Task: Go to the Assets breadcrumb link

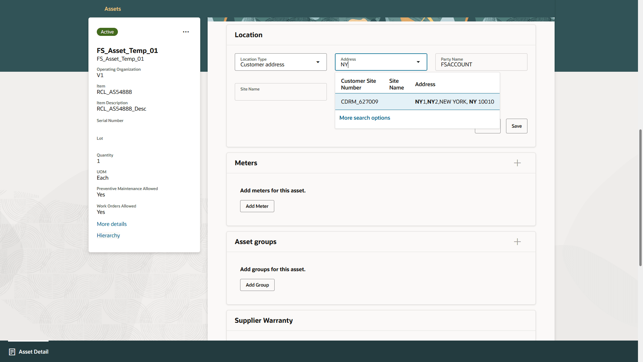Action: pos(113,9)
